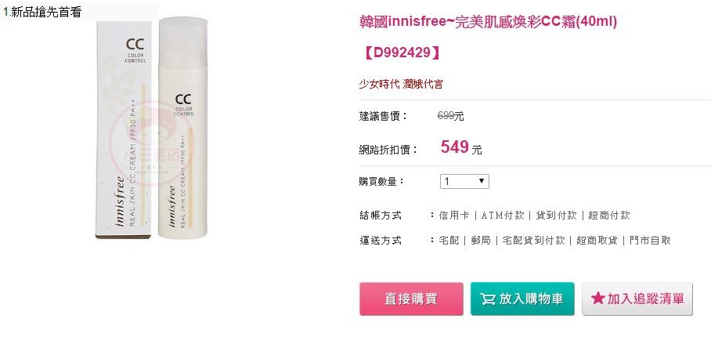The image size is (711, 337).
Task: Click the 少女時代 潤娥代言 tagline
Action: (x=401, y=84)
